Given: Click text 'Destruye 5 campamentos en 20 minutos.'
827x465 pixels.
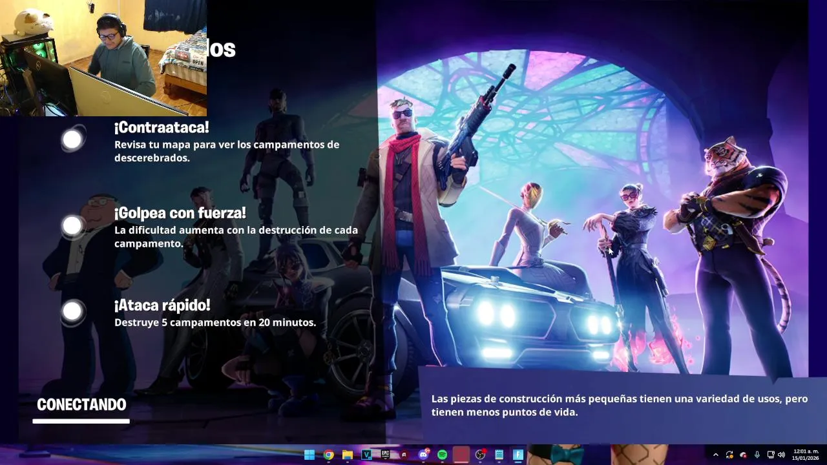Looking at the screenshot, I should (215, 322).
